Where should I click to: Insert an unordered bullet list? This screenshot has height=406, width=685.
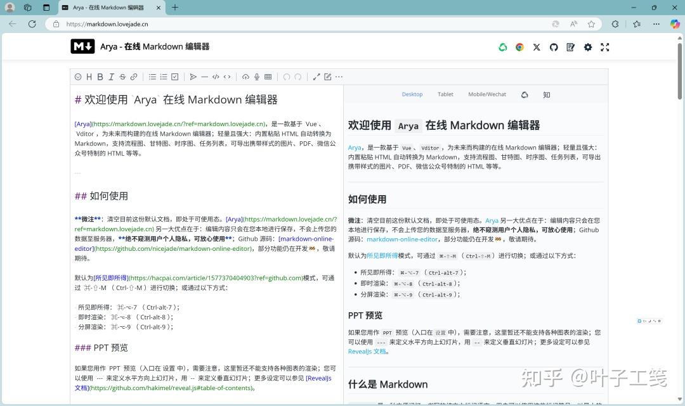[x=152, y=77]
